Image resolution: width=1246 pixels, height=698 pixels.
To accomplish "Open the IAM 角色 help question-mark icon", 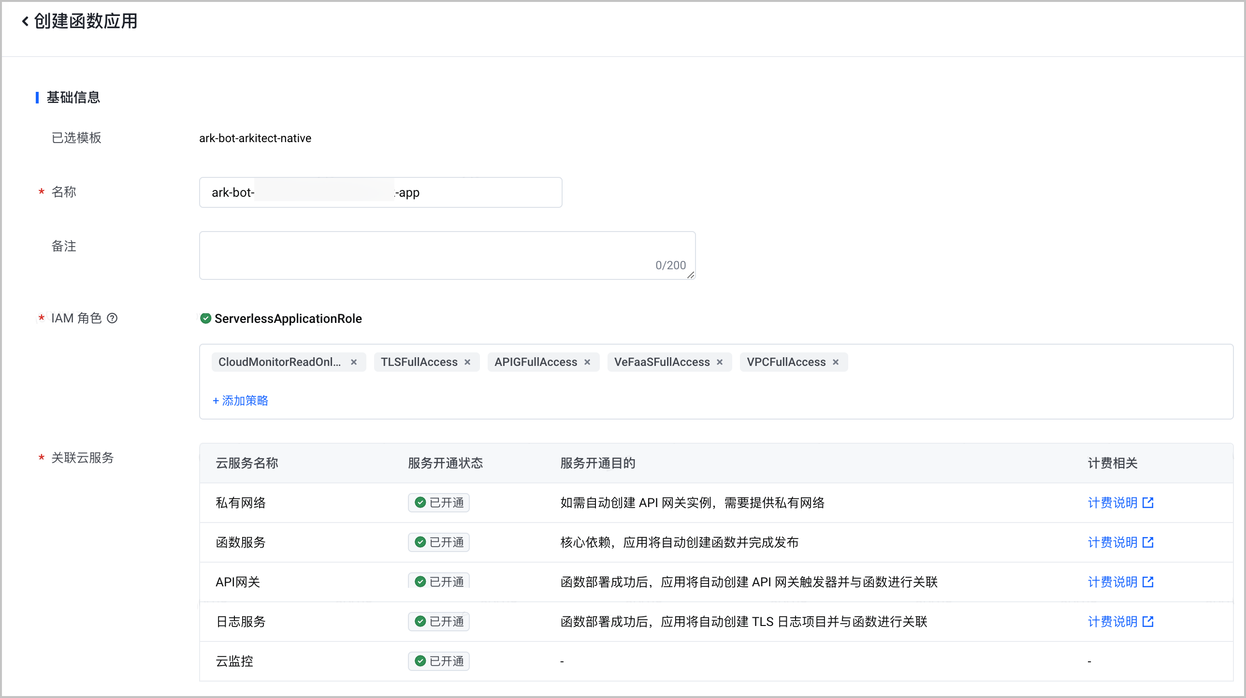I will click(x=112, y=318).
